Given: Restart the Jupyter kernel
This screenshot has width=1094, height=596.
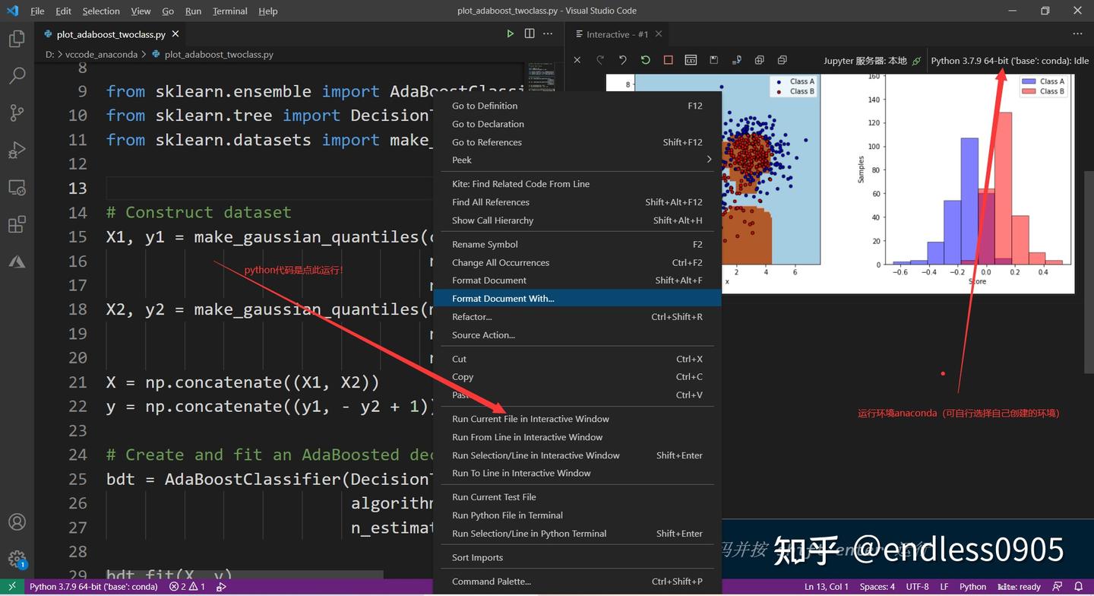Looking at the screenshot, I should click(645, 59).
